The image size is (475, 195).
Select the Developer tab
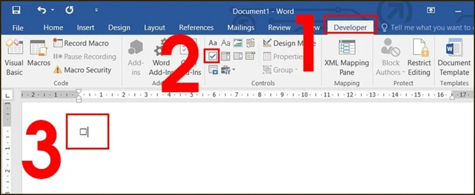tap(350, 28)
